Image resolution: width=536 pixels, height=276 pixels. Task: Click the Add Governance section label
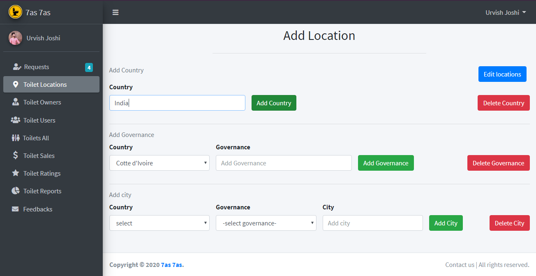132,135
